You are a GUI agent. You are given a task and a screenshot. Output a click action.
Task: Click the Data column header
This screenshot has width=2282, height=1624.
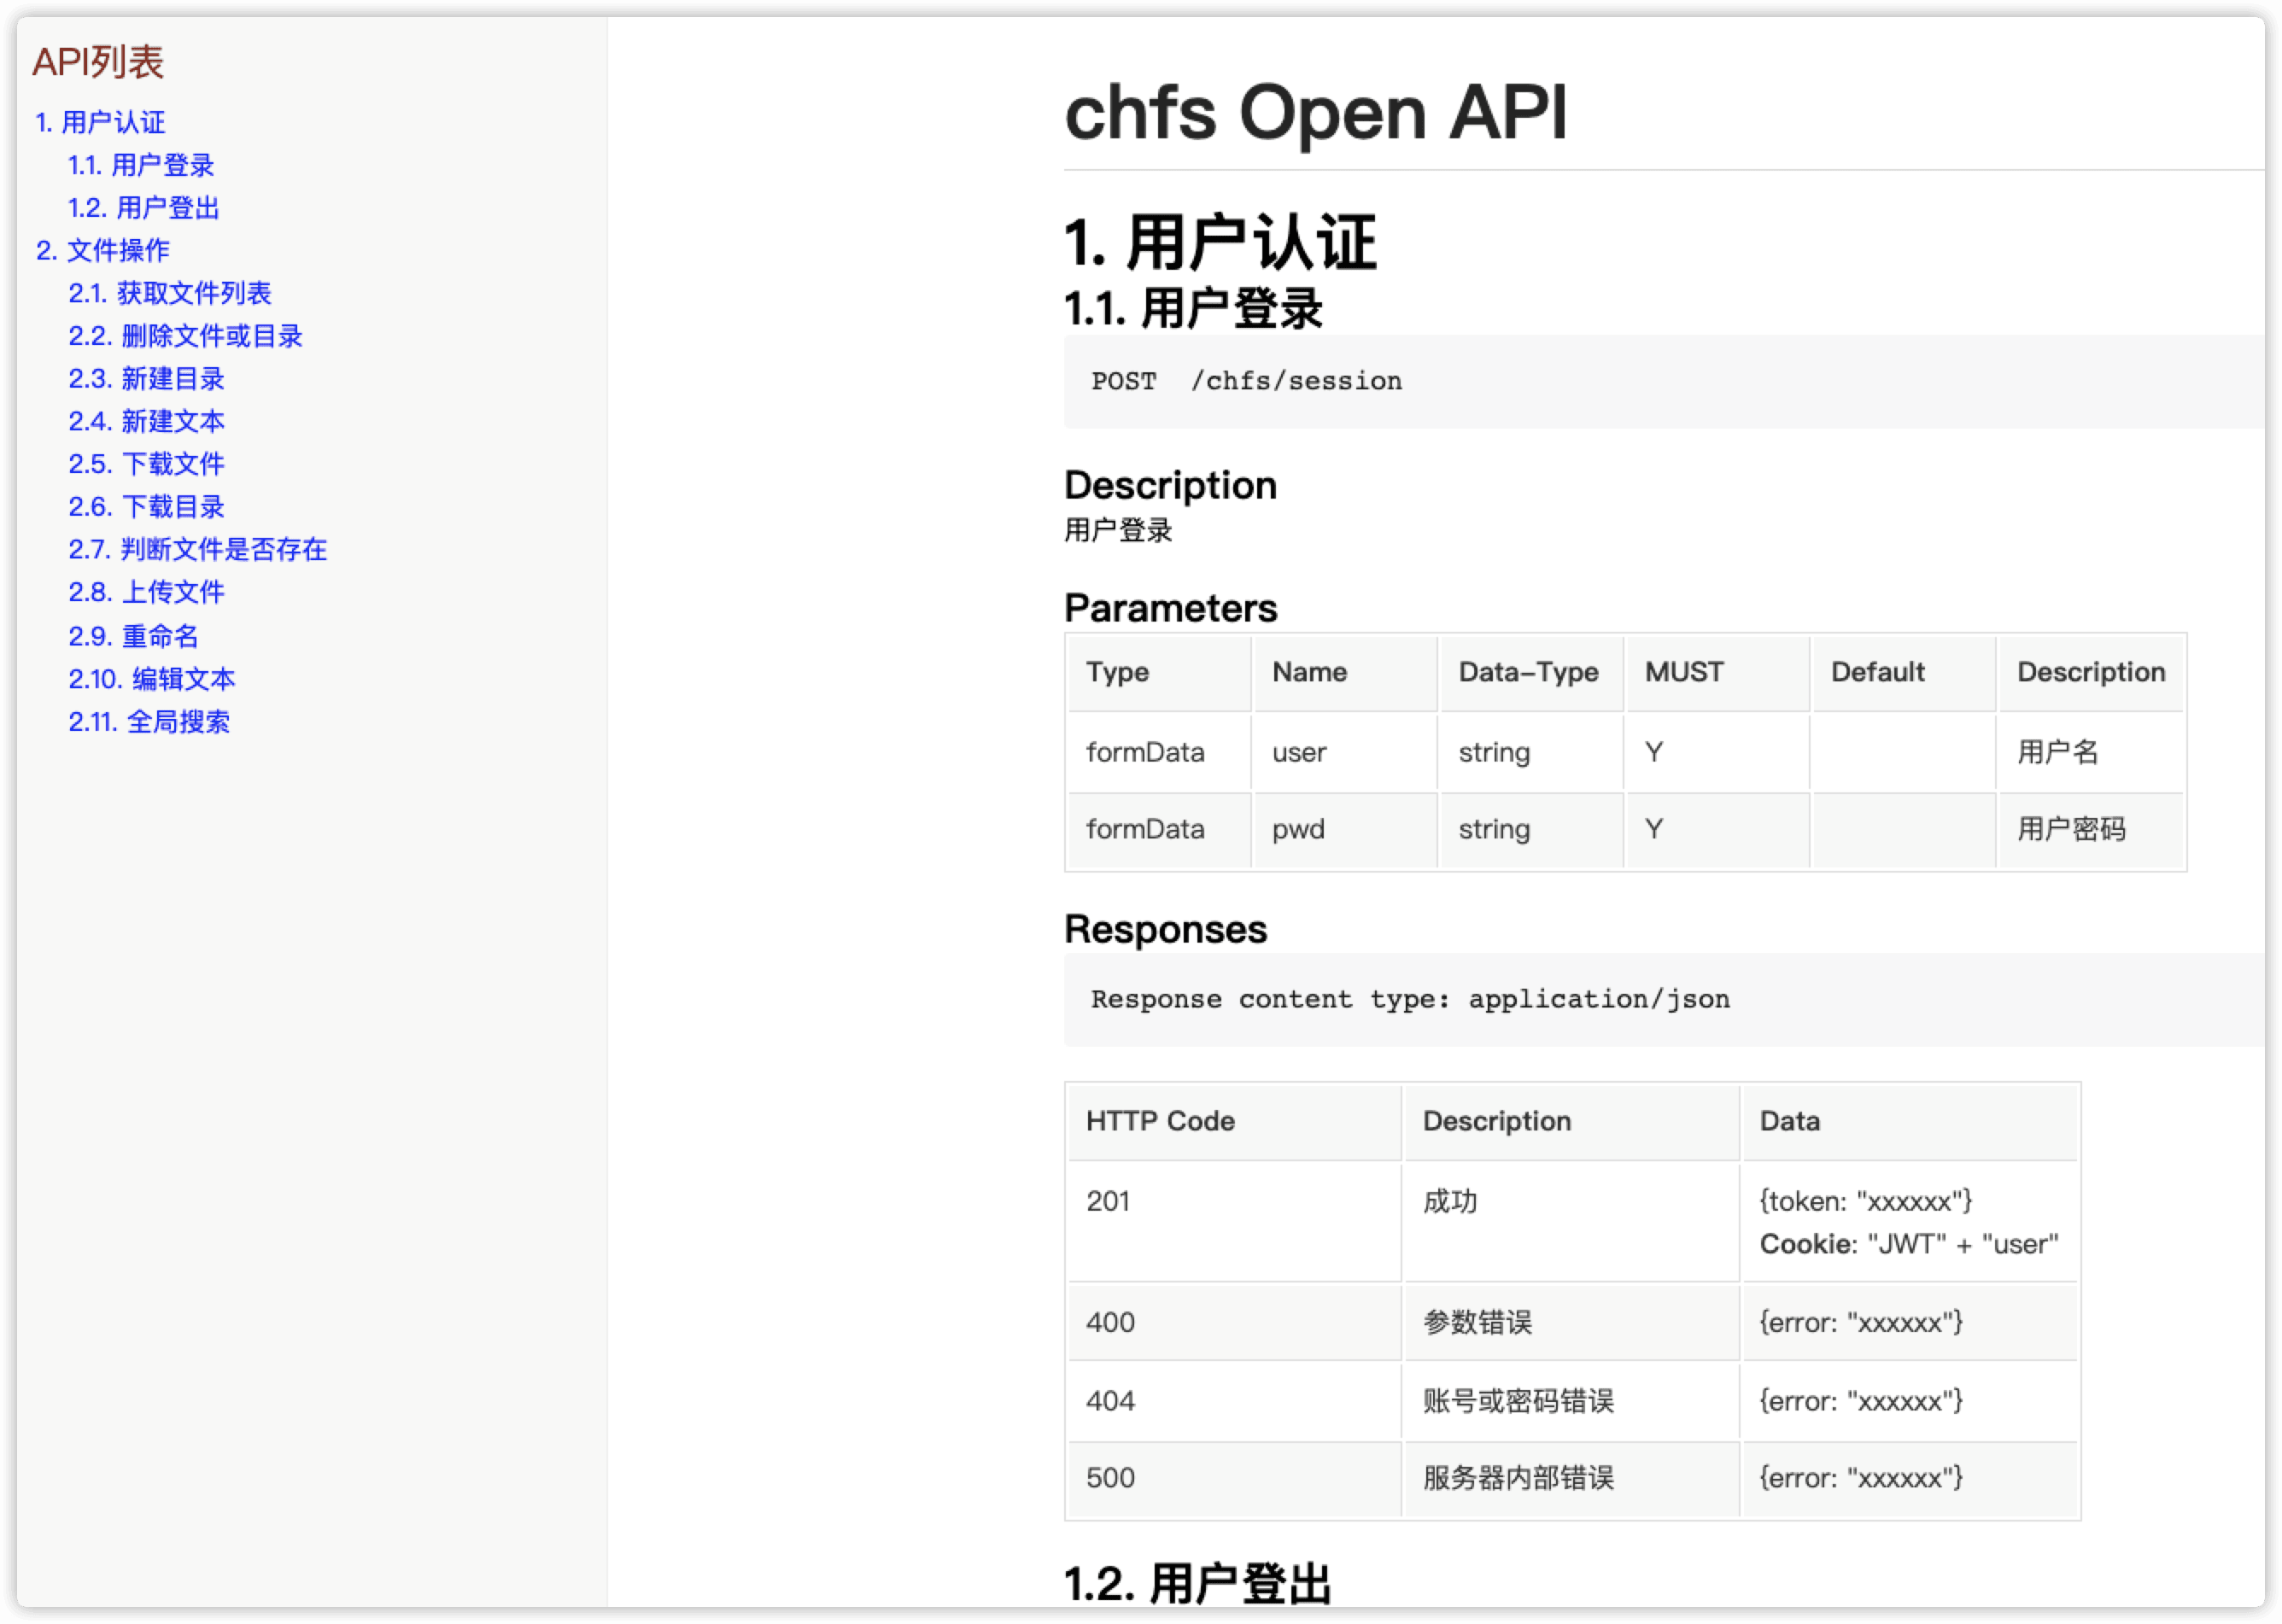point(1909,1121)
